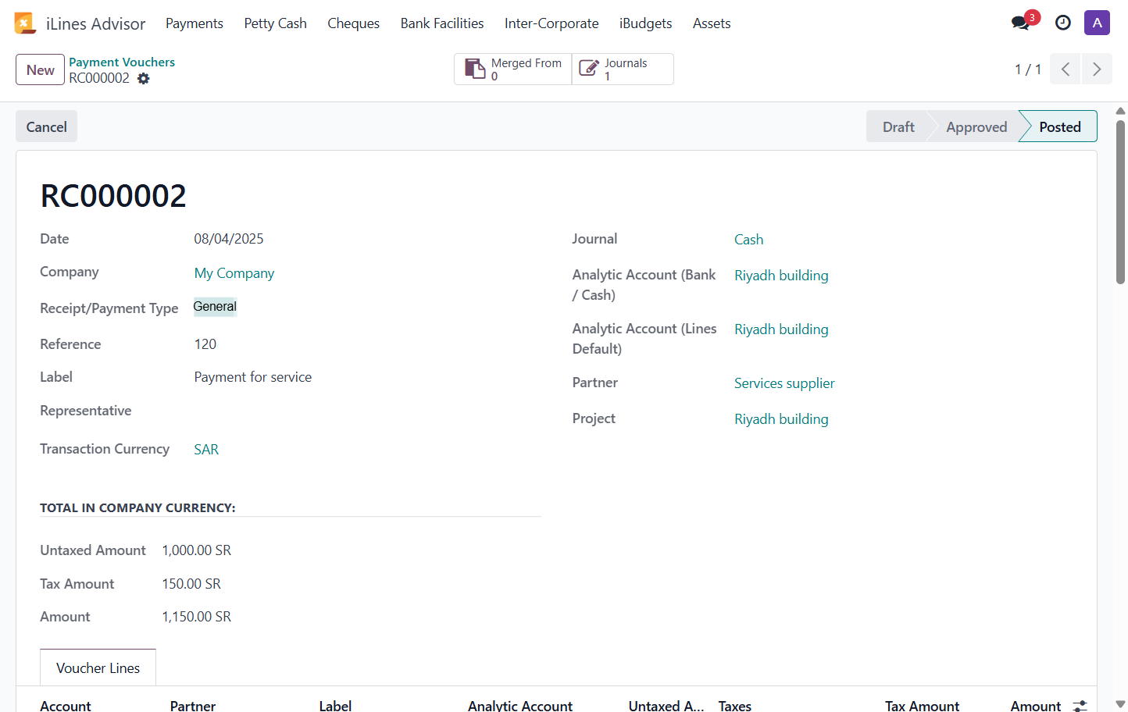This screenshot has height=712, width=1128.
Task: Go to Payment Vouchers breadcrumb link
Action: coord(122,62)
